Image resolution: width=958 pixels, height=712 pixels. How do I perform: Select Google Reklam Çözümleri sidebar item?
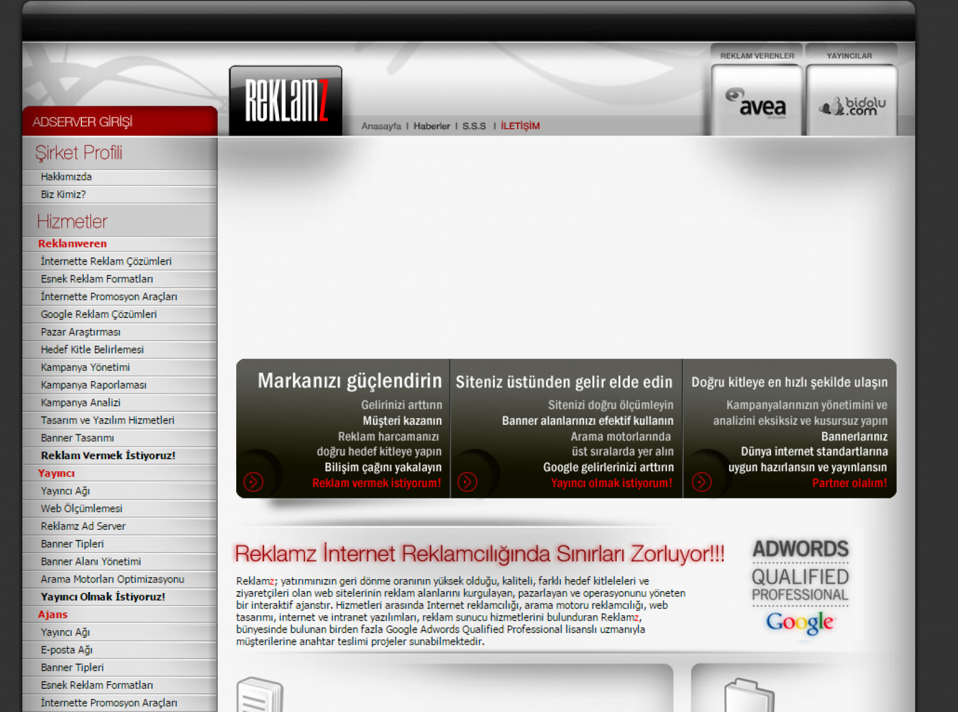[x=99, y=314]
